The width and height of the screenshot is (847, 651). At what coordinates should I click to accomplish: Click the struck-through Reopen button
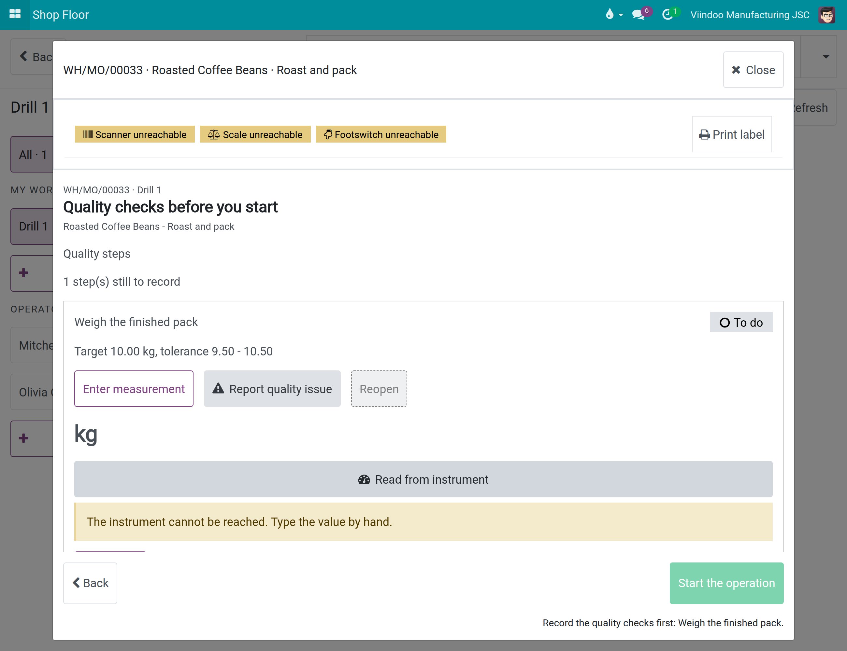coord(379,389)
